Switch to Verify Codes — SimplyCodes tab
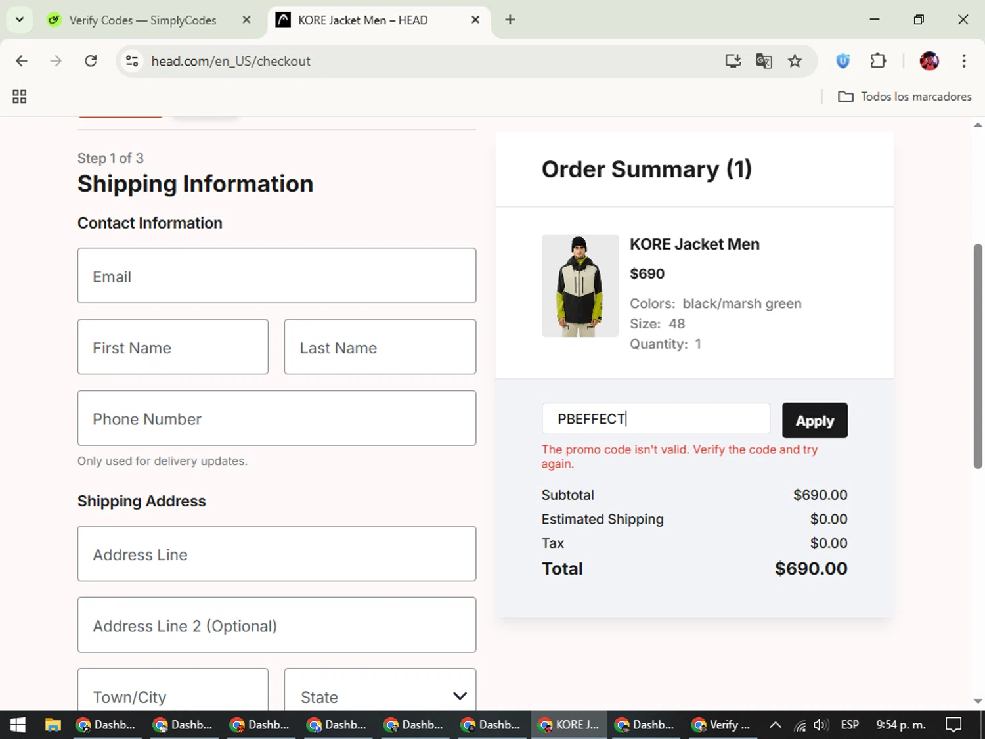Viewport: 985px width, 739px height. (142, 20)
